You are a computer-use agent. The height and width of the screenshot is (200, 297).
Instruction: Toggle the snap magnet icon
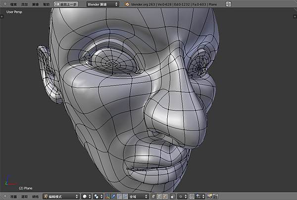tap(192, 197)
